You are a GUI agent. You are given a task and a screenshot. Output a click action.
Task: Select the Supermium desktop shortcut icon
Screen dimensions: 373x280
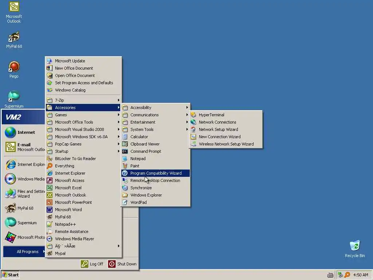tap(14, 96)
